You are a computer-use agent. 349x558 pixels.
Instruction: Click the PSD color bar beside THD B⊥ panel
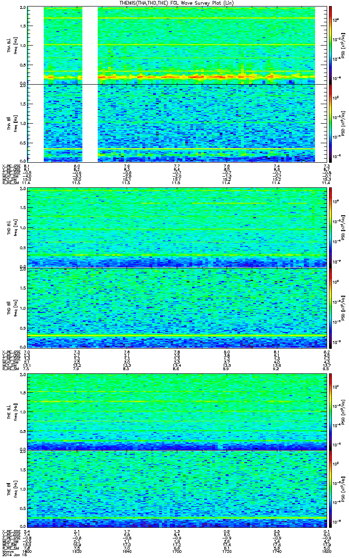tap(331, 227)
